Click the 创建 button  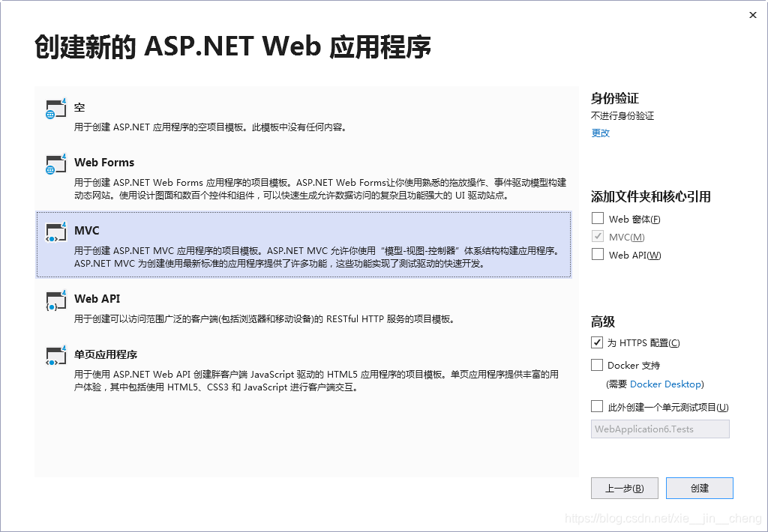coord(700,489)
